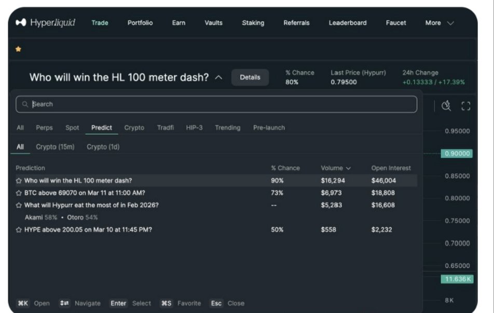Screen dimensions: 494x313
Task: Click the Open Interest column header
Action: (x=391, y=168)
